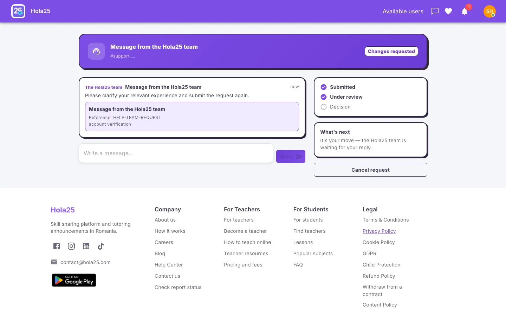506x316 pixels.
Task: Open the TikTok social icon
Action: (x=101, y=246)
